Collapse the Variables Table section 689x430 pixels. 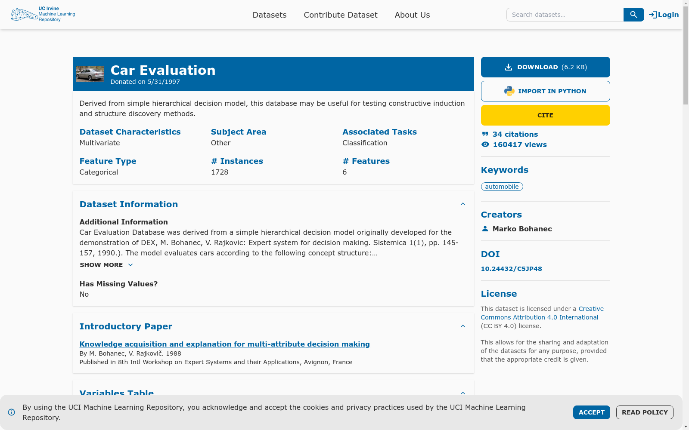click(x=463, y=393)
